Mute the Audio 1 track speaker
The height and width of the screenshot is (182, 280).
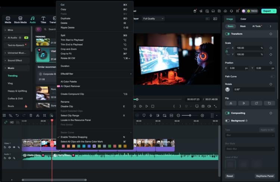9,158
